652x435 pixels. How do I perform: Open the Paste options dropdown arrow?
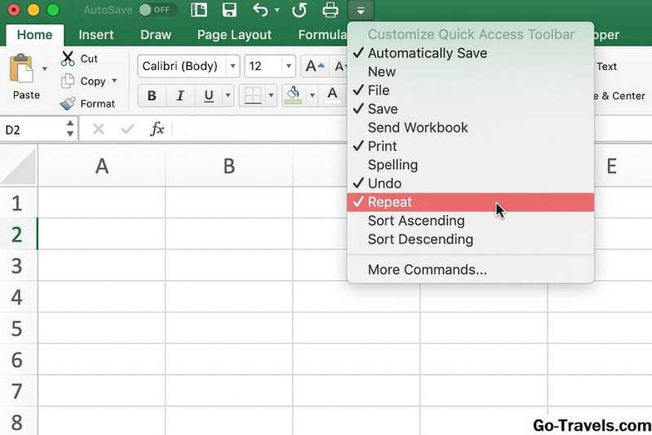45,68
